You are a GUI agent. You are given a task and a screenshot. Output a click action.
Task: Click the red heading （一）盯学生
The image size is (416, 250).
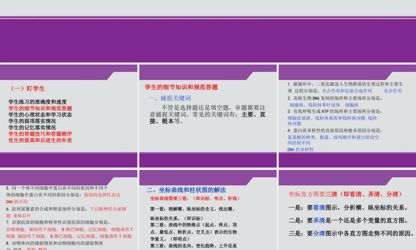click(x=27, y=88)
